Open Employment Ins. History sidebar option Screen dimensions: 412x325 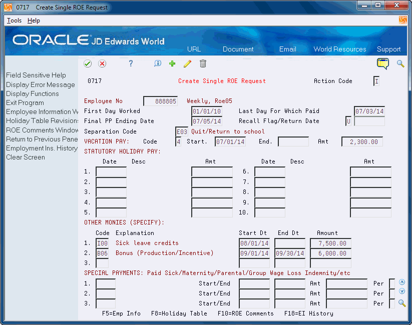[42, 148]
